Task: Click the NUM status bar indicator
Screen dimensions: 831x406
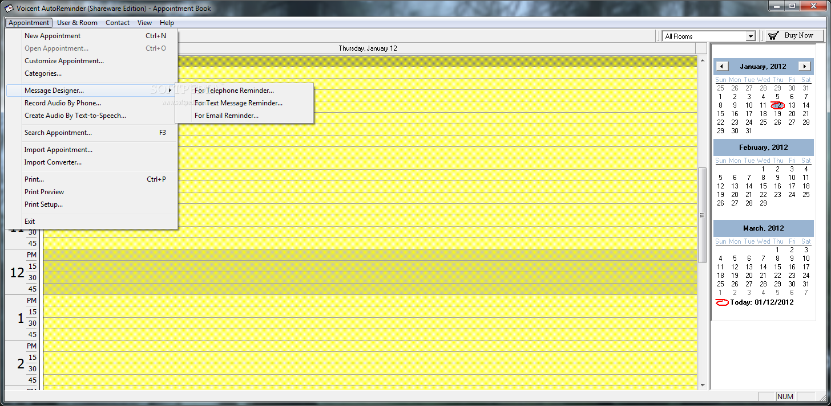Action: pos(785,396)
